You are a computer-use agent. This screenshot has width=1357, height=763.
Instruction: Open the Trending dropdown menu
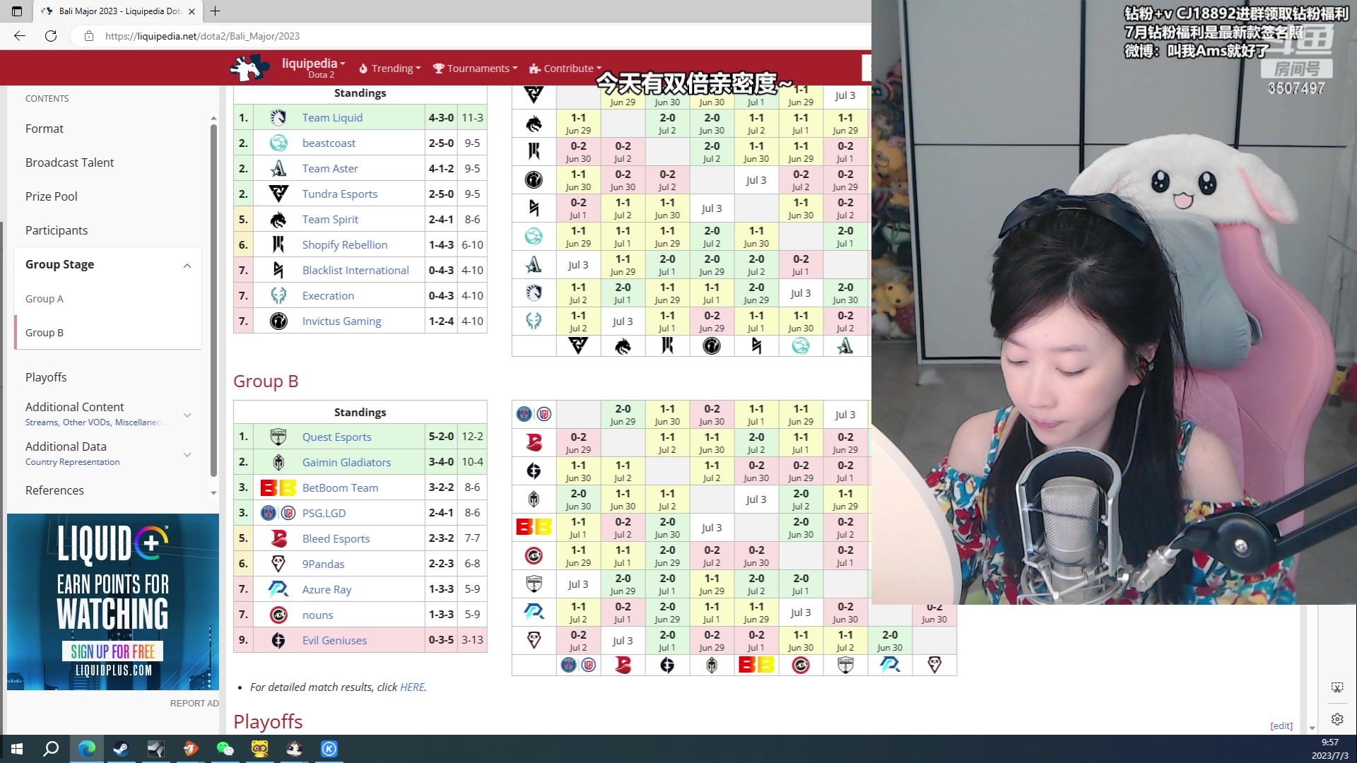[389, 69]
